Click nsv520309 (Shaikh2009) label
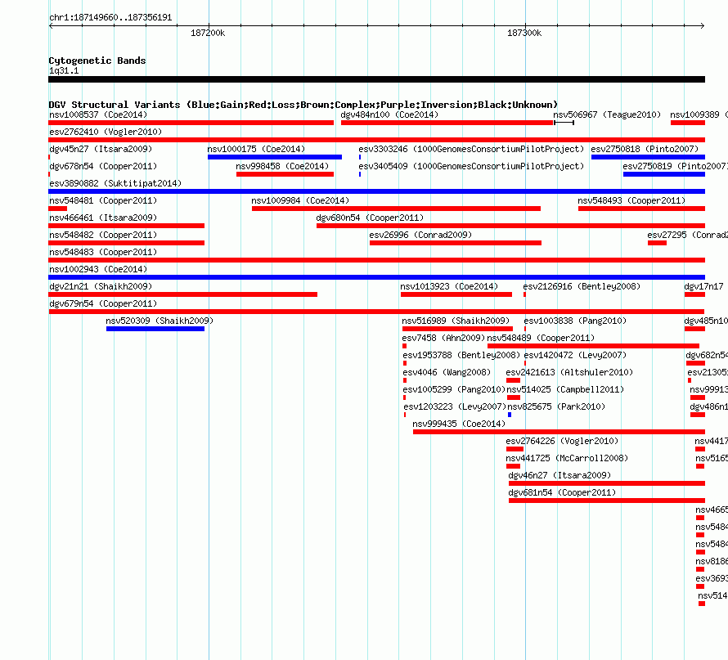The image size is (728, 660). (x=160, y=321)
